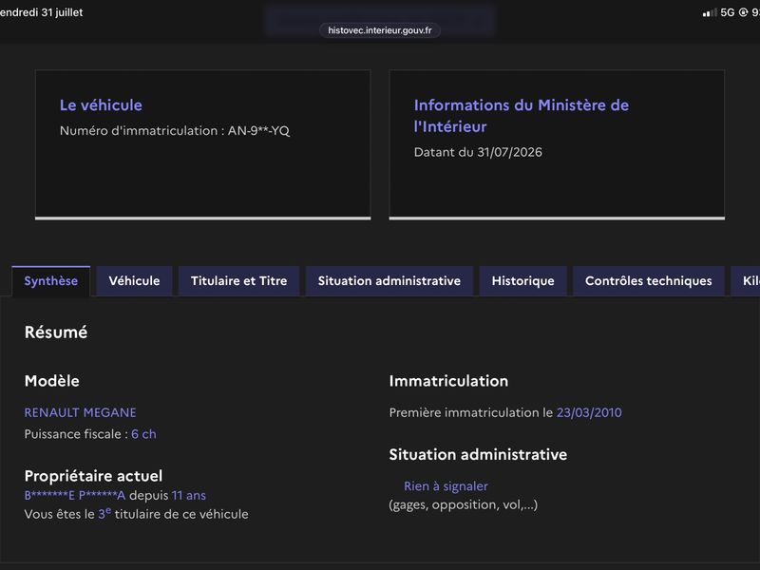Click the 'Datant du 31/07/2026' text
Image resolution: width=760 pixels, height=570 pixels.
tap(478, 152)
